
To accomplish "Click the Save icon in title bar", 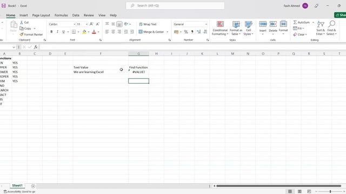I will (x=4, y=6).
